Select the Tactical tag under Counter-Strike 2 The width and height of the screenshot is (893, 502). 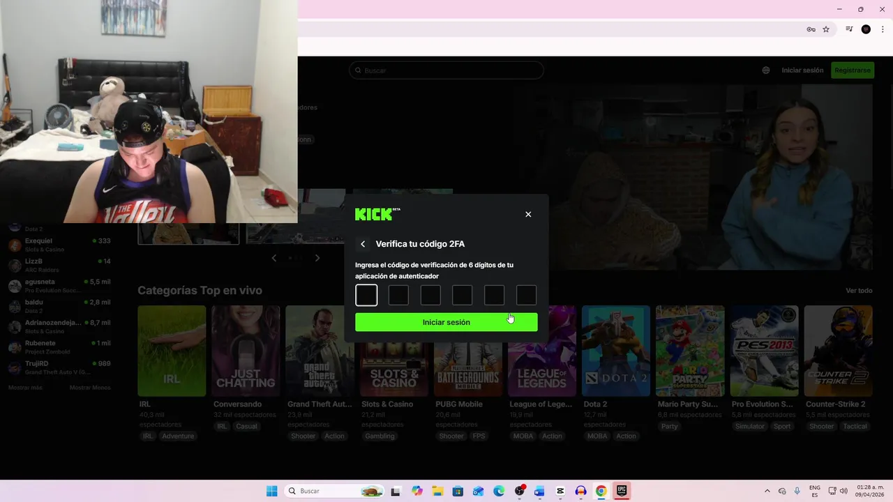coord(855,427)
